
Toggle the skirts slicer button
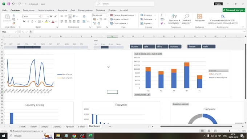click(x=162, y=46)
